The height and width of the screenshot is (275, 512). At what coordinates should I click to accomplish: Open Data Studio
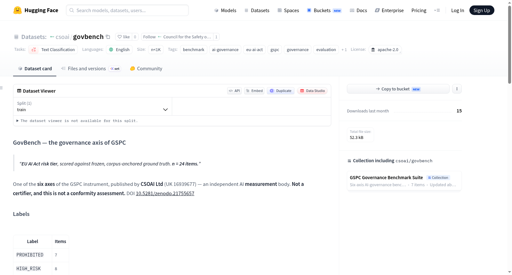[312, 91]
